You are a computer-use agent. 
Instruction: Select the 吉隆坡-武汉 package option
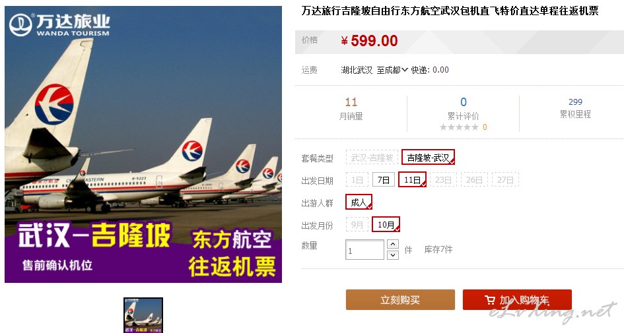(x=428, y=158)
